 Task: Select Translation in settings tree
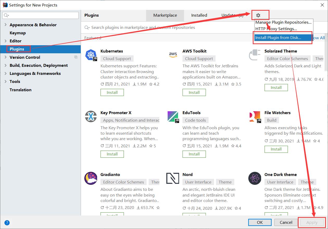(21, 90)
